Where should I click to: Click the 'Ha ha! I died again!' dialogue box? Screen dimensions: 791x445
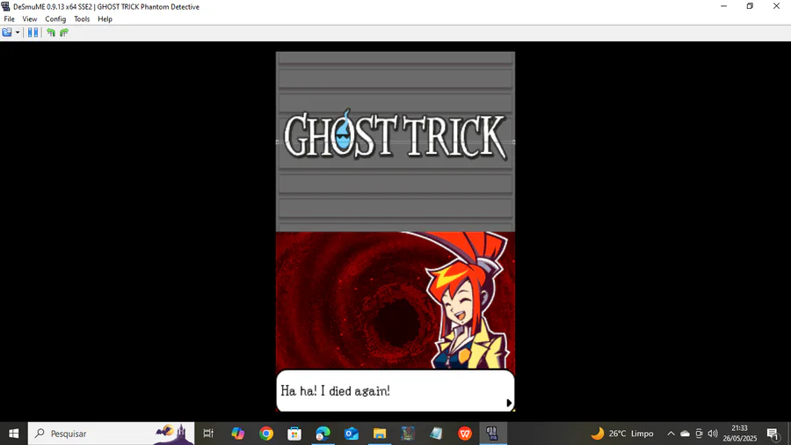coord(395,390)
